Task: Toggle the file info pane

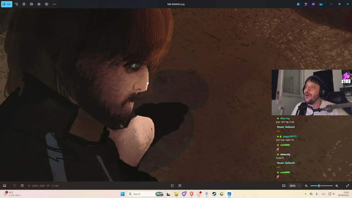Action: (x=22, y=186)
